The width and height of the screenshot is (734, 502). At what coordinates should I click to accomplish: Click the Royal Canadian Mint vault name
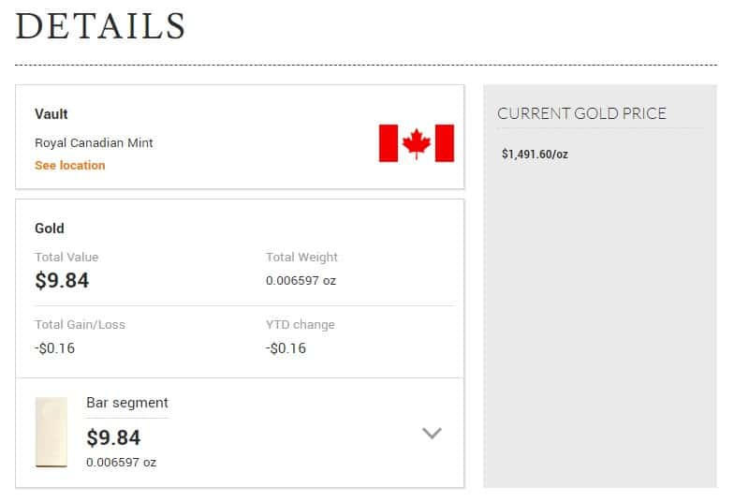(x=94, y=142)
